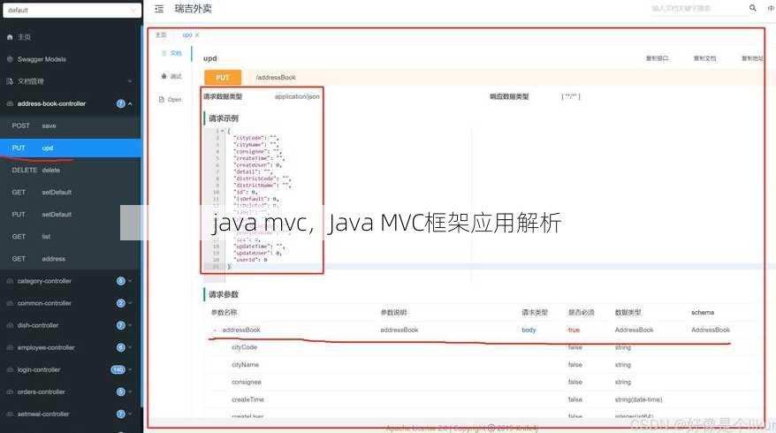
Task: Expand common-controller chevron
Action: click(130, 303)
